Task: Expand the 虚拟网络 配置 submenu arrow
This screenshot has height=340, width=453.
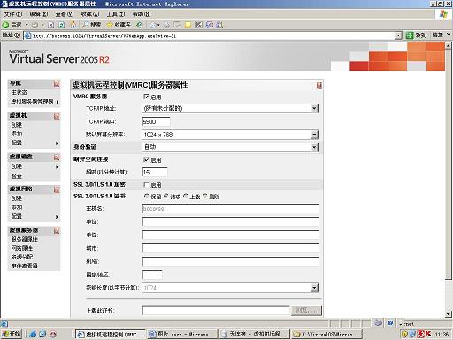Action: [x=57, y=217]
